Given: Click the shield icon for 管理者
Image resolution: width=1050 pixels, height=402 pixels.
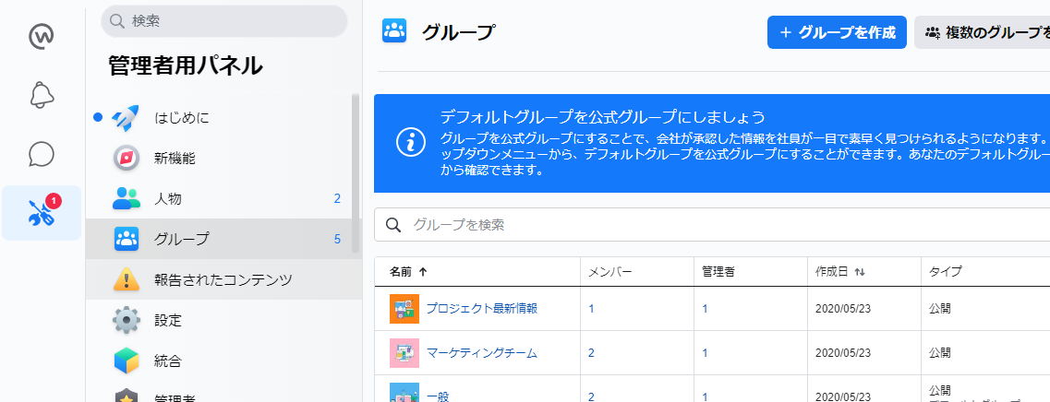Looking at the screenshot, I should 126,396.
